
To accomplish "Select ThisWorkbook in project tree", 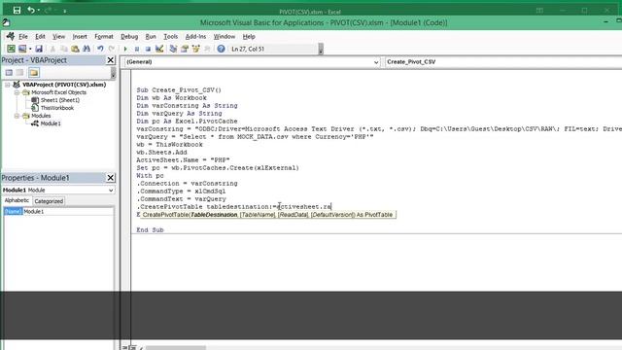I will 57,108.
